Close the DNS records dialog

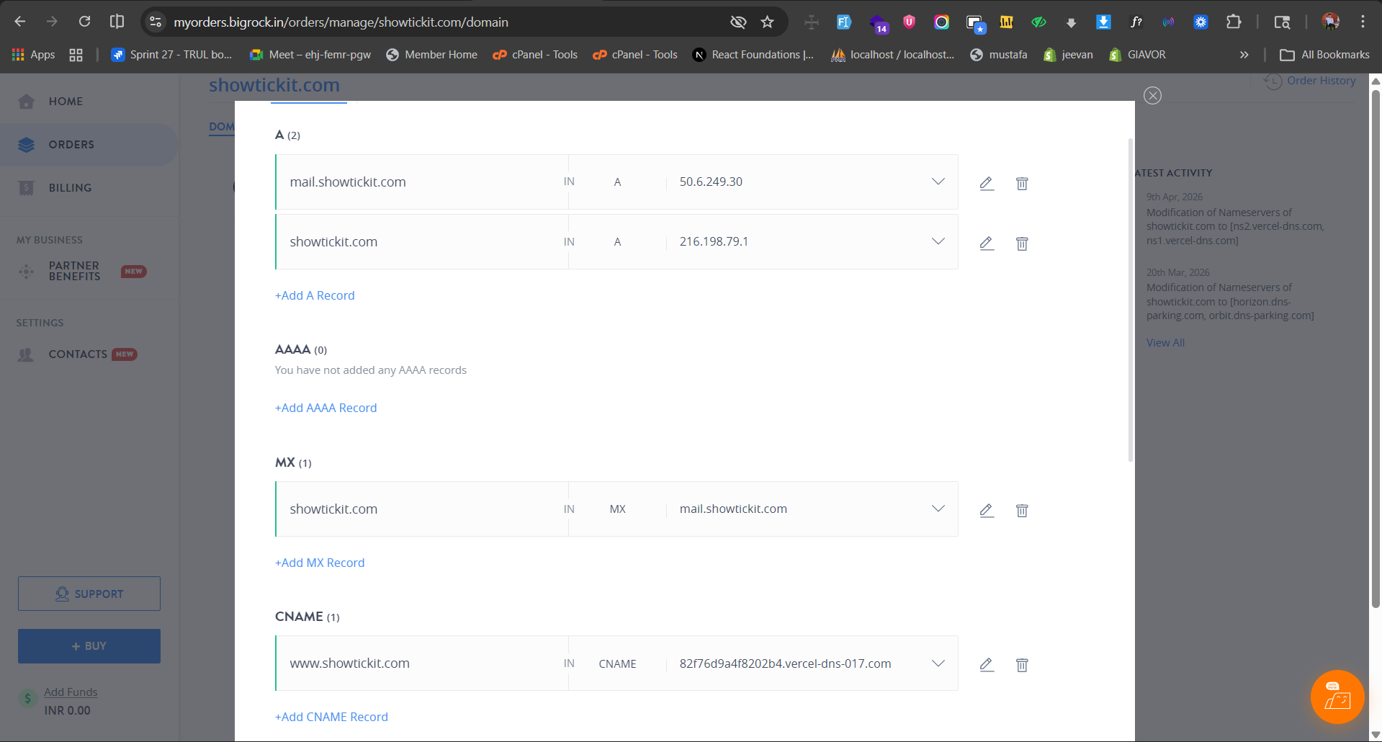pos(1152,95)
